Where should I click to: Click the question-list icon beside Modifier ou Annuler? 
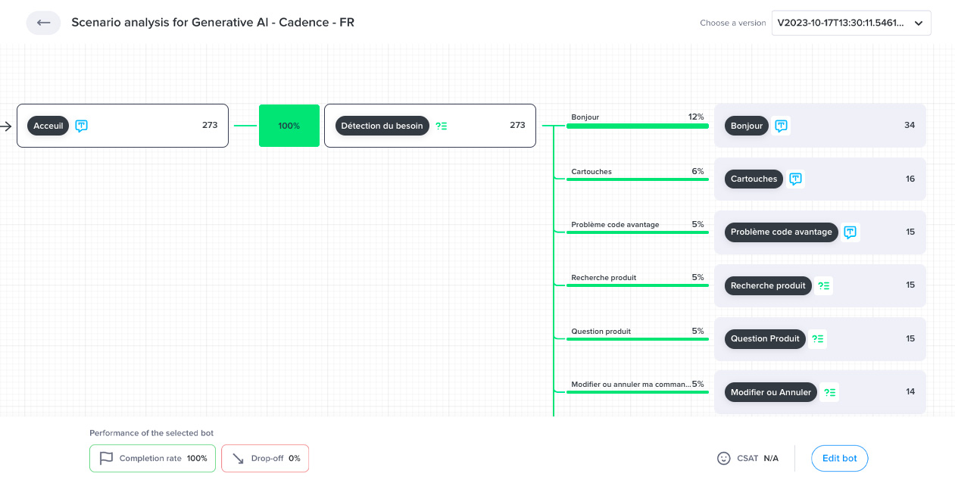click(x=830, y=392)
